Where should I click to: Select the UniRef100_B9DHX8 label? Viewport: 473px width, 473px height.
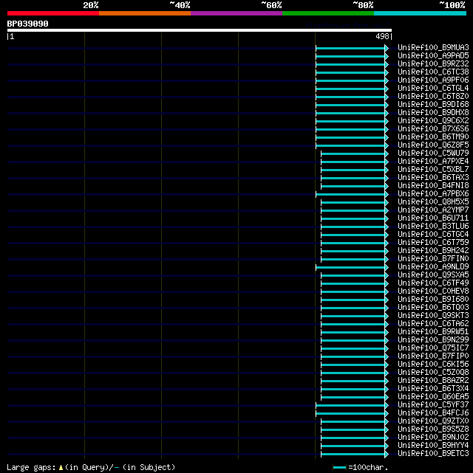(x=433, y=112)
